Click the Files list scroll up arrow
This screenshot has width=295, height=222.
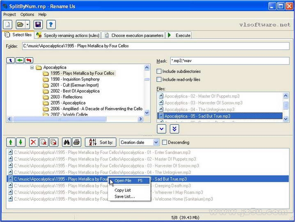click(286, 96)
